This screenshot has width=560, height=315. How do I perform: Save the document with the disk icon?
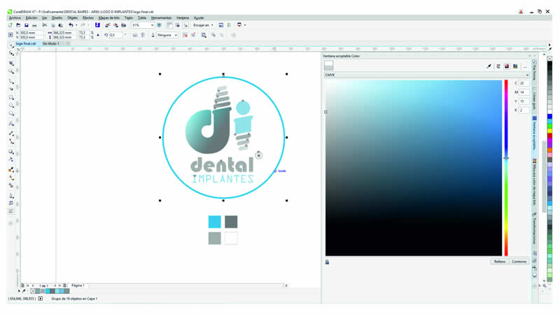point(27,25)
